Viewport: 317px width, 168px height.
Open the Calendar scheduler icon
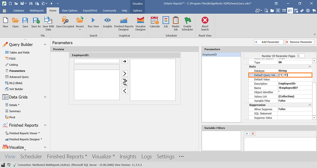pyautogui.click(x=155, y=20)
